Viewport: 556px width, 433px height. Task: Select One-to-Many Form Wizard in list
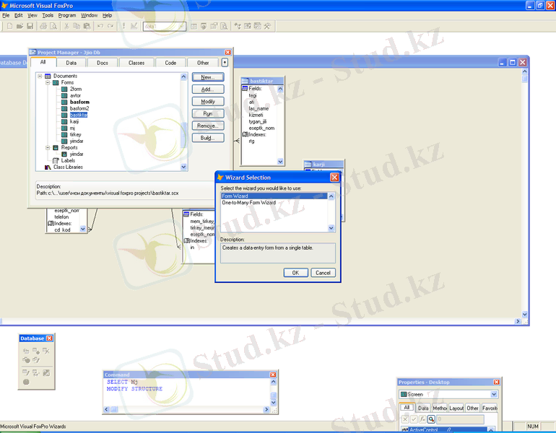click(249, 203)
